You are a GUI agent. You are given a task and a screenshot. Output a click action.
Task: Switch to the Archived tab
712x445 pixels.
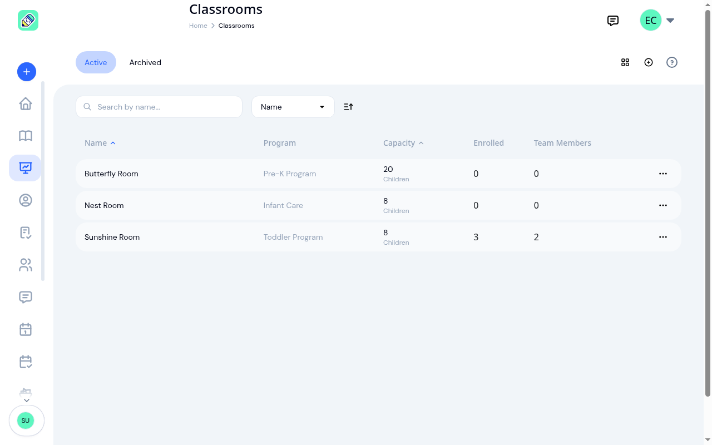(x=145, y=62)
